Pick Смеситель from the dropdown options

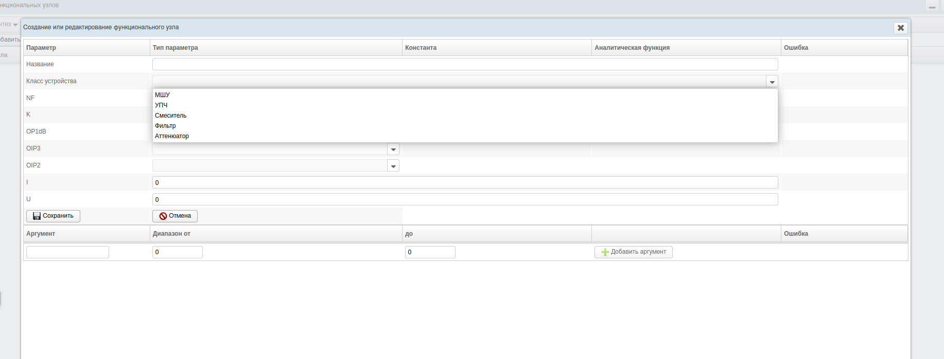tap(170, 116)
